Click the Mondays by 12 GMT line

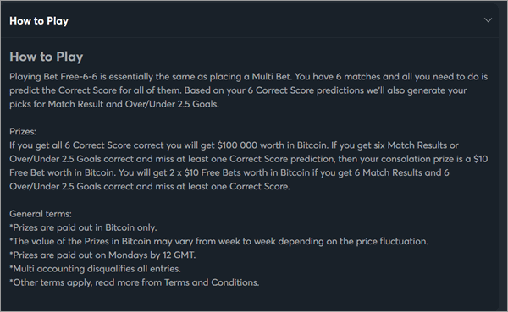102,255
